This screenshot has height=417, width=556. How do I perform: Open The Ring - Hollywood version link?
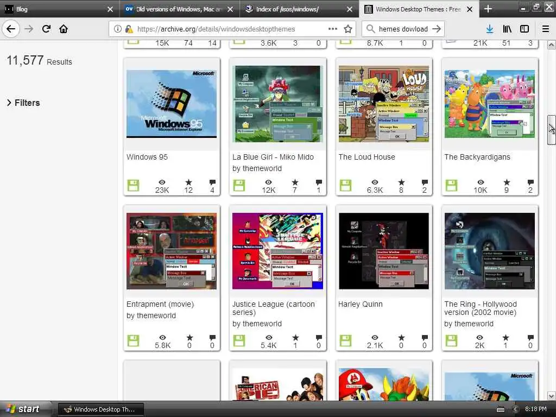tap(481, 308)
